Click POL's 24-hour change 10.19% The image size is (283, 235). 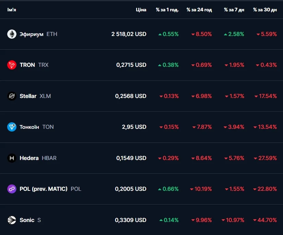coord(201,189)
